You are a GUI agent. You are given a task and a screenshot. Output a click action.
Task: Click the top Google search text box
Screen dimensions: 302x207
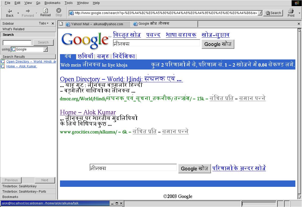pos(156,43)
